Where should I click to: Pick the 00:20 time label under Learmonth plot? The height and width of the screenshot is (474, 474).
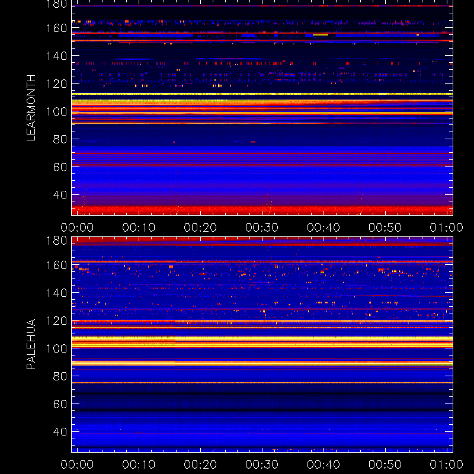point(200,228)
